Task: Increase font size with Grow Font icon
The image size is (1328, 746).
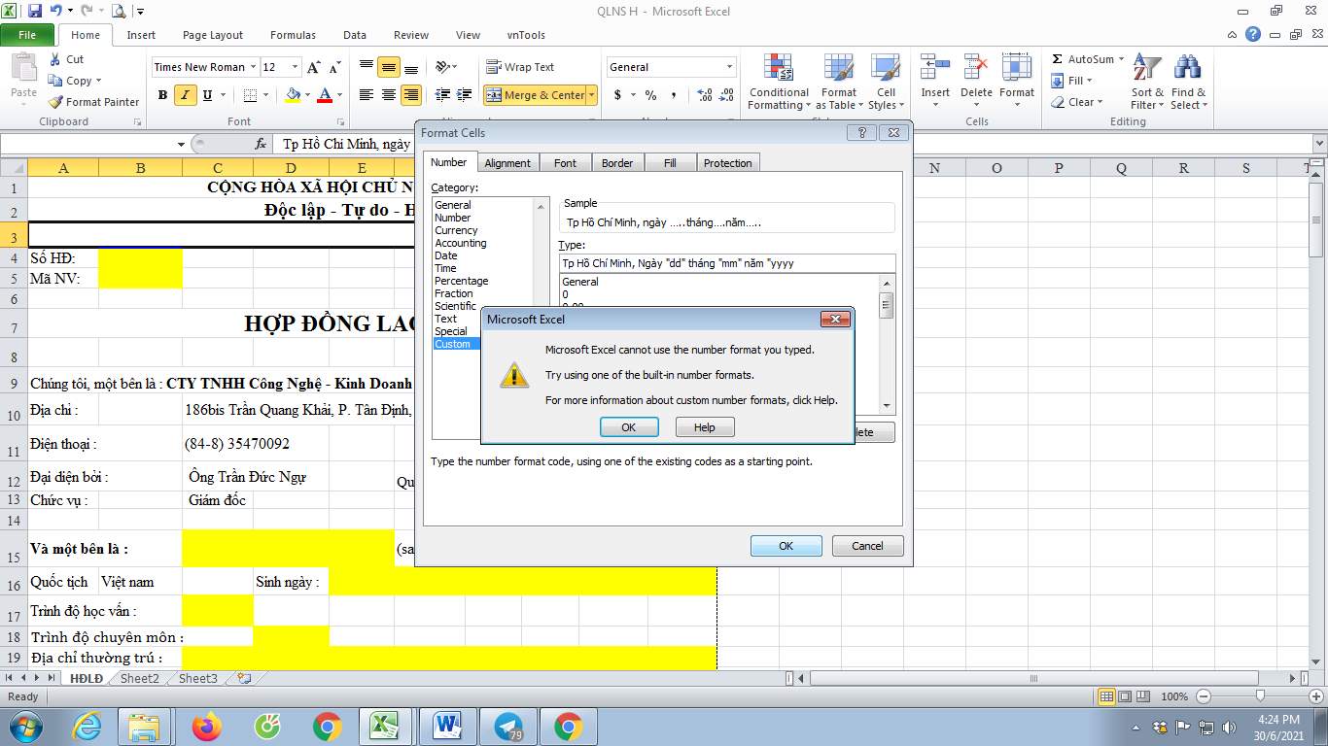Action: coord(314,67)
